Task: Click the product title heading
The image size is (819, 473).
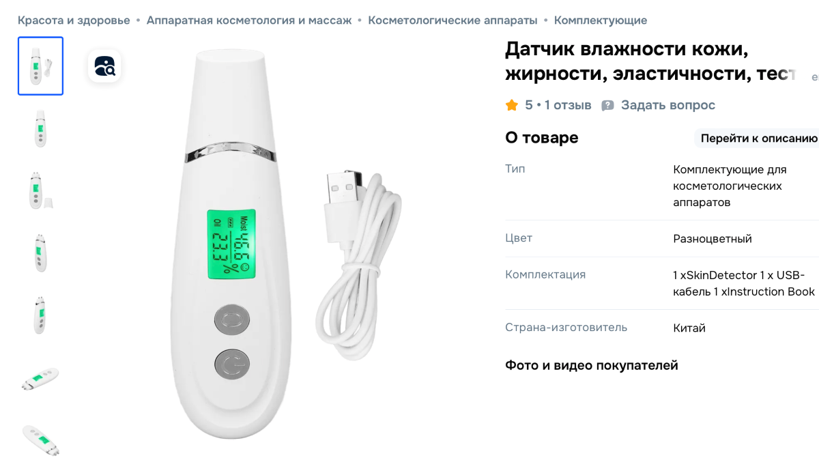Action: click(651, 61)
